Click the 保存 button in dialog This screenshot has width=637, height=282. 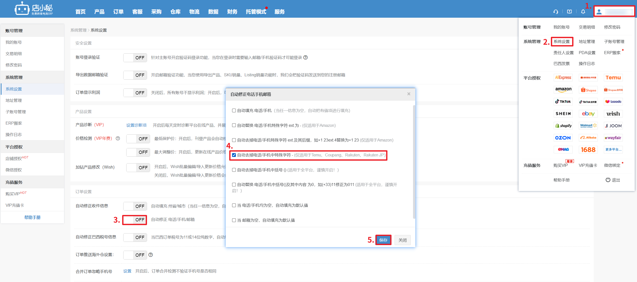[x=383, y=240]
